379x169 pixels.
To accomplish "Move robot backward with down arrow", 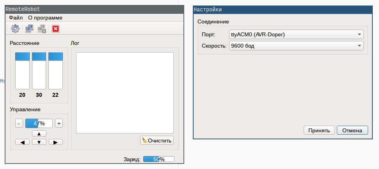I will 39,142.
